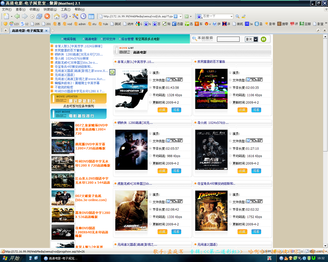This screenshot has height=262, width=328.
Task: Click 观看 for 贫民窟的百万富翁
Action: point(256,110)
